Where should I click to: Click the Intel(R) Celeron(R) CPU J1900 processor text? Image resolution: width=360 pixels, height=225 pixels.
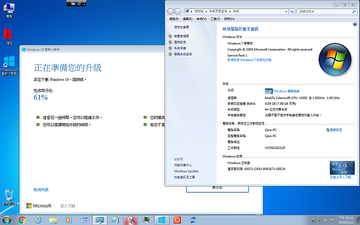click(302, 98)
